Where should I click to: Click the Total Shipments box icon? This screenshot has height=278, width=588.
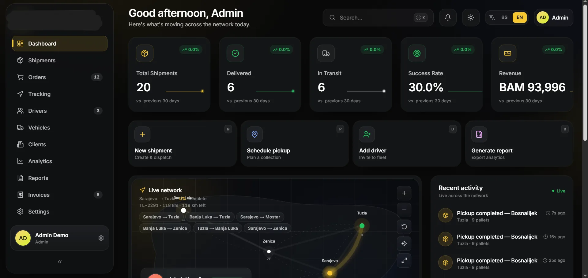point(145,53)
